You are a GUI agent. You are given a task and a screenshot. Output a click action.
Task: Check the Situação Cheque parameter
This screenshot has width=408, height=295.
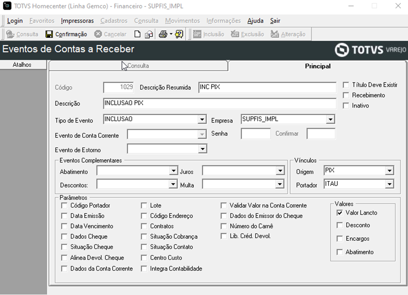(64, 247)
